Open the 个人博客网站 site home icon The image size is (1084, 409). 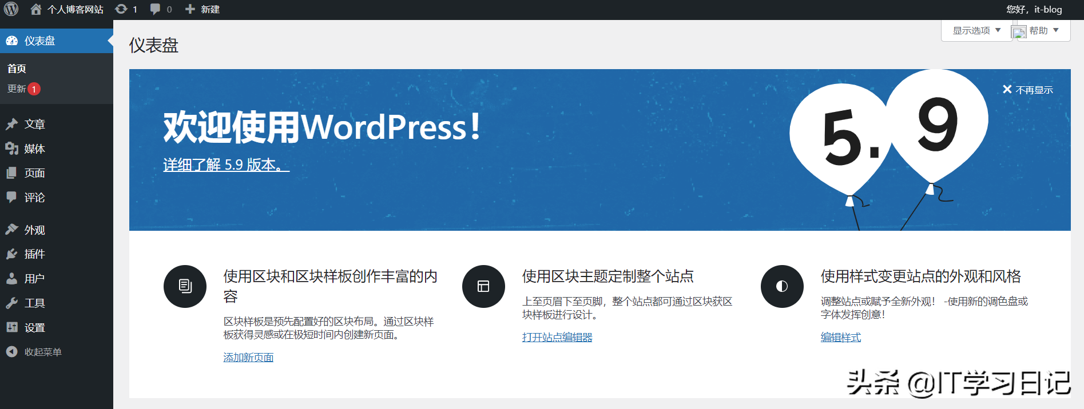point(36,9)
